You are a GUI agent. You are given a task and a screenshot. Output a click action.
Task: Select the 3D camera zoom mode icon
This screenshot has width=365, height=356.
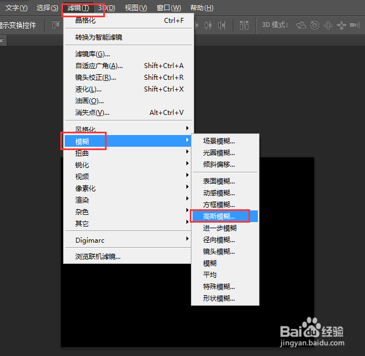[x=355, y=25]
